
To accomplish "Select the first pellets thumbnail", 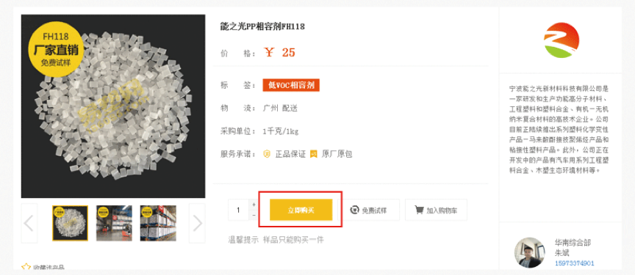I will coord(70,224).
